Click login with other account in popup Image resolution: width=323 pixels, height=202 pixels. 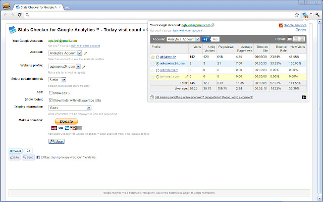187,30
